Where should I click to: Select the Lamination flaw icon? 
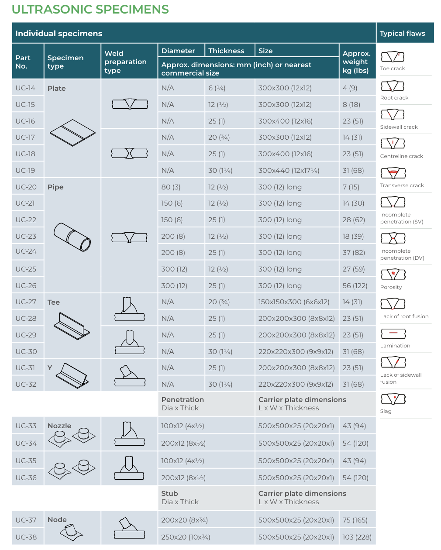coord(393,333)
